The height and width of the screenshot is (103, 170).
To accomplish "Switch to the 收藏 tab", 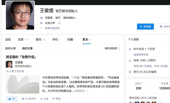I will 71,39.
